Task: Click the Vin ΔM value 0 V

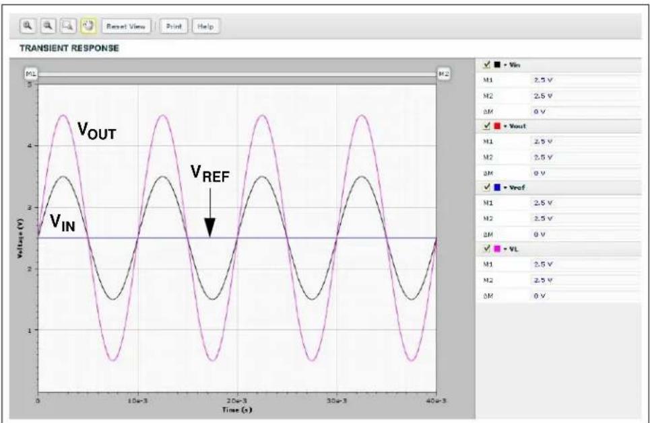Action: coord(540,112)
